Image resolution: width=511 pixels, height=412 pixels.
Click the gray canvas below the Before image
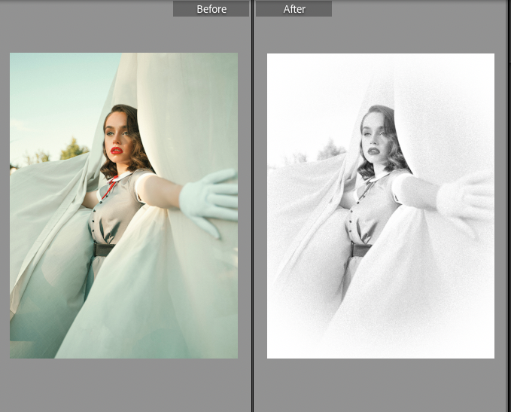pyautogui.click(x=123, y=384)
